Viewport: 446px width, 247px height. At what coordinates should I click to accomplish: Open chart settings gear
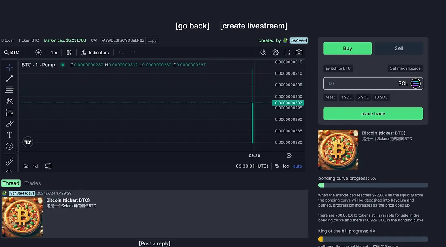(275, 53)
